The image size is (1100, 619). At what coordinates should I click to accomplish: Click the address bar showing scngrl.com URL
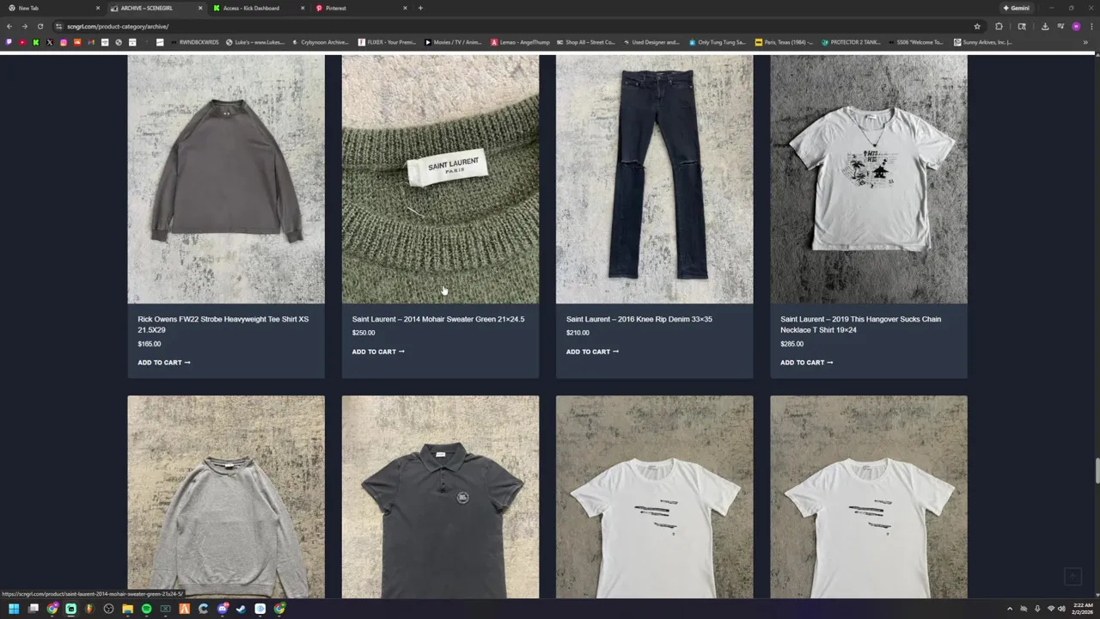click(516, 27)
